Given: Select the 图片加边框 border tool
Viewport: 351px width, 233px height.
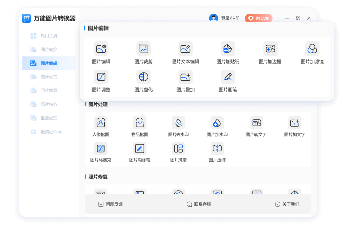Looking at the screenshot, I should pos(270,49).
